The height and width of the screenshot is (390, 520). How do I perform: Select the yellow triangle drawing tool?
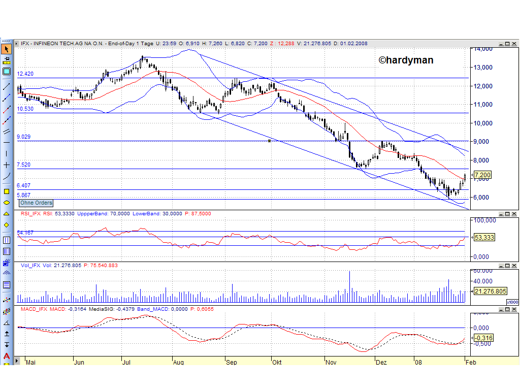pos(7,213)
